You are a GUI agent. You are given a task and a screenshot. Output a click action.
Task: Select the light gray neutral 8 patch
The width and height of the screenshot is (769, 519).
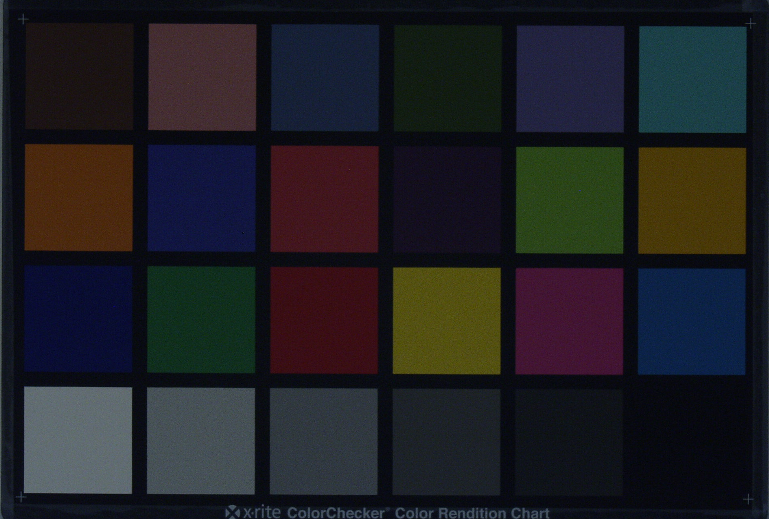[x=201, y=441]
